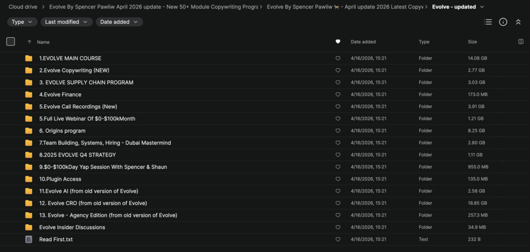Viewport: 530px width, 252px height.
Task: Favorite the 6. Origins program folder
Action: (x=338, y=131)
